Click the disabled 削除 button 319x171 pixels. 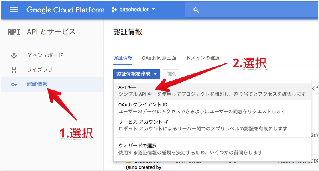pyautogui.click(x=171, y=74)
